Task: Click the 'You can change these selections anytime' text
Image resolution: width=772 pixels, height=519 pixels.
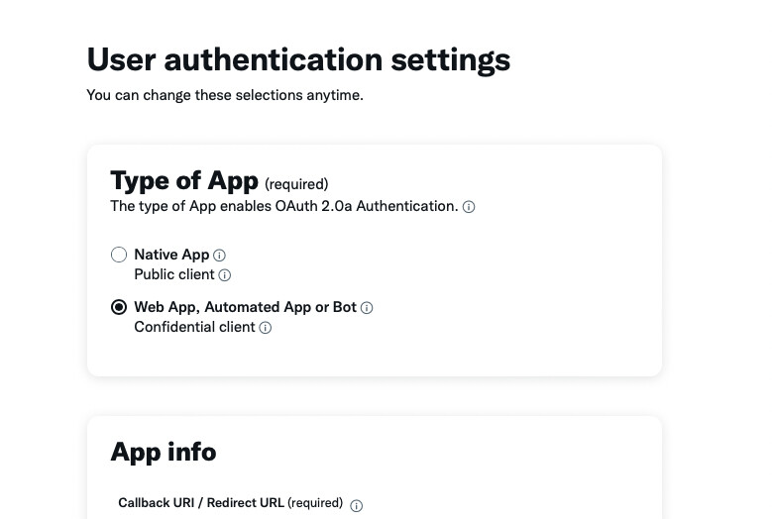Action: 225,95
